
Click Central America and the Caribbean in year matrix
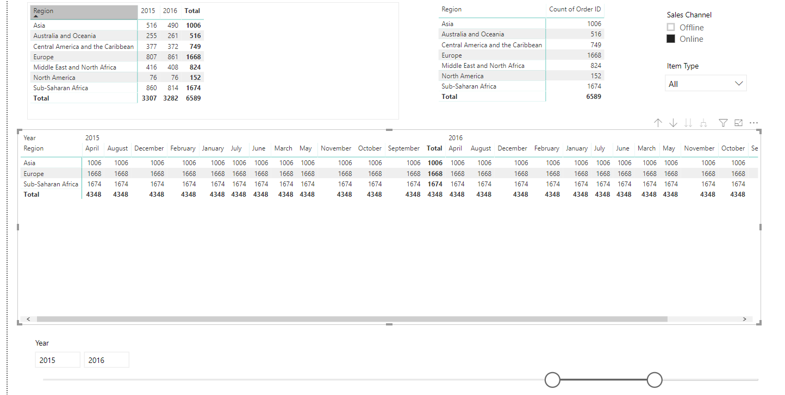pos(83,47)
